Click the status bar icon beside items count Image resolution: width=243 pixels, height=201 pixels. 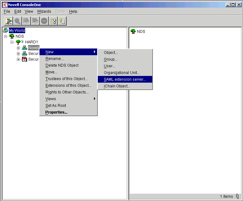click(x=237, y=196)
